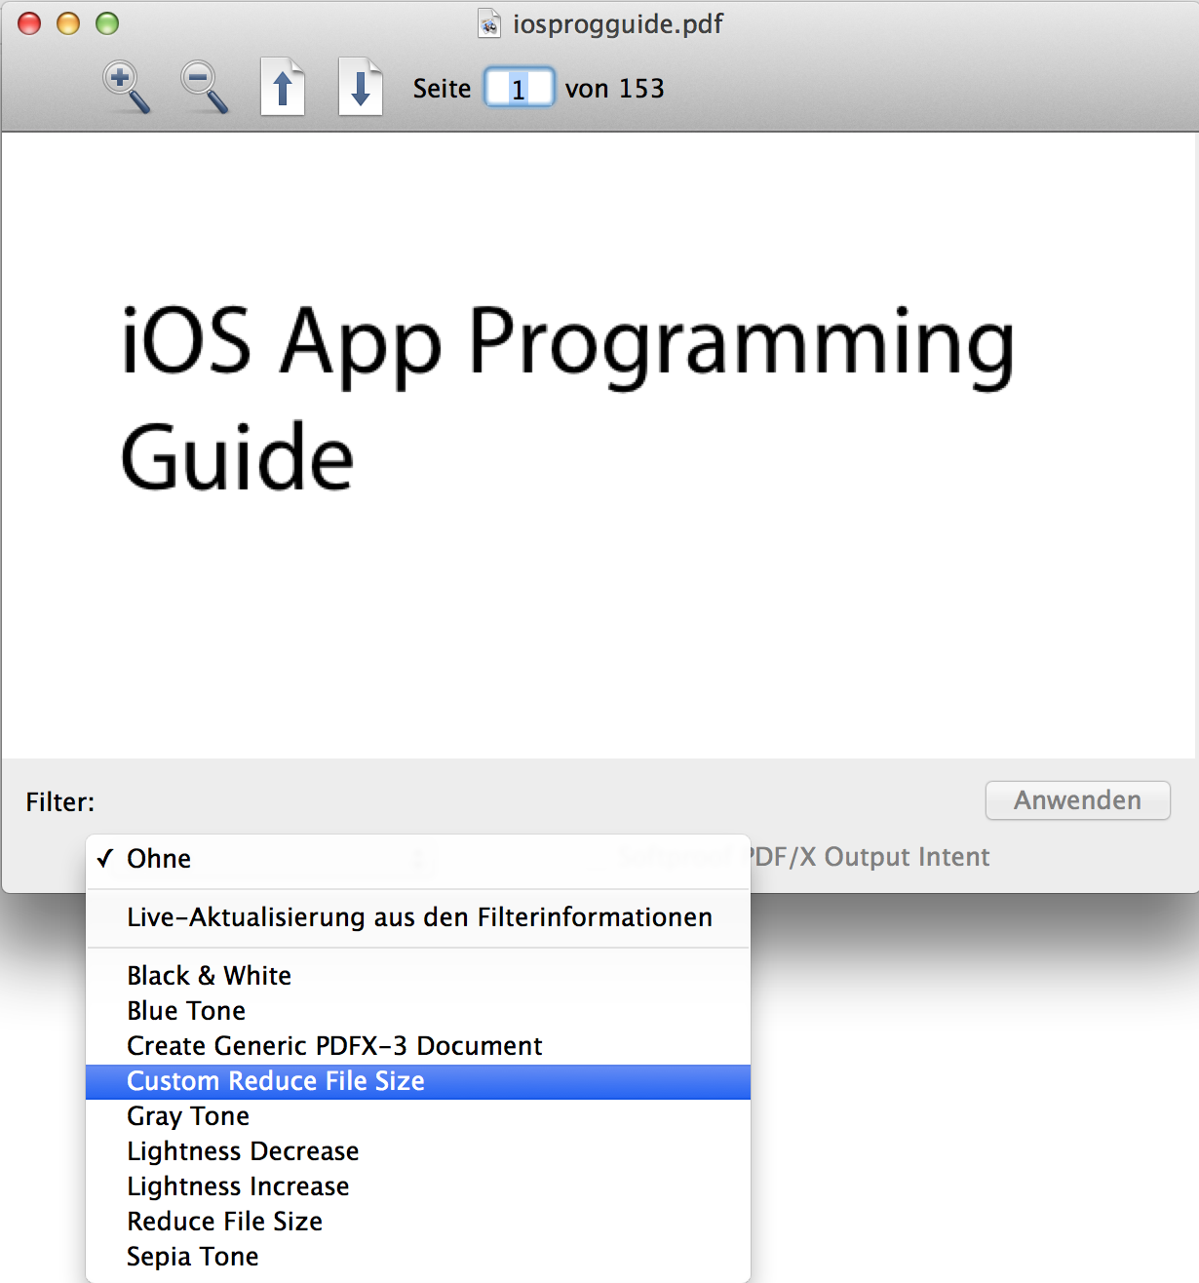Select highlighted Custom Reduce File Size filter
Viewport: 1199px width, 1283px height.
(418, 1081)
